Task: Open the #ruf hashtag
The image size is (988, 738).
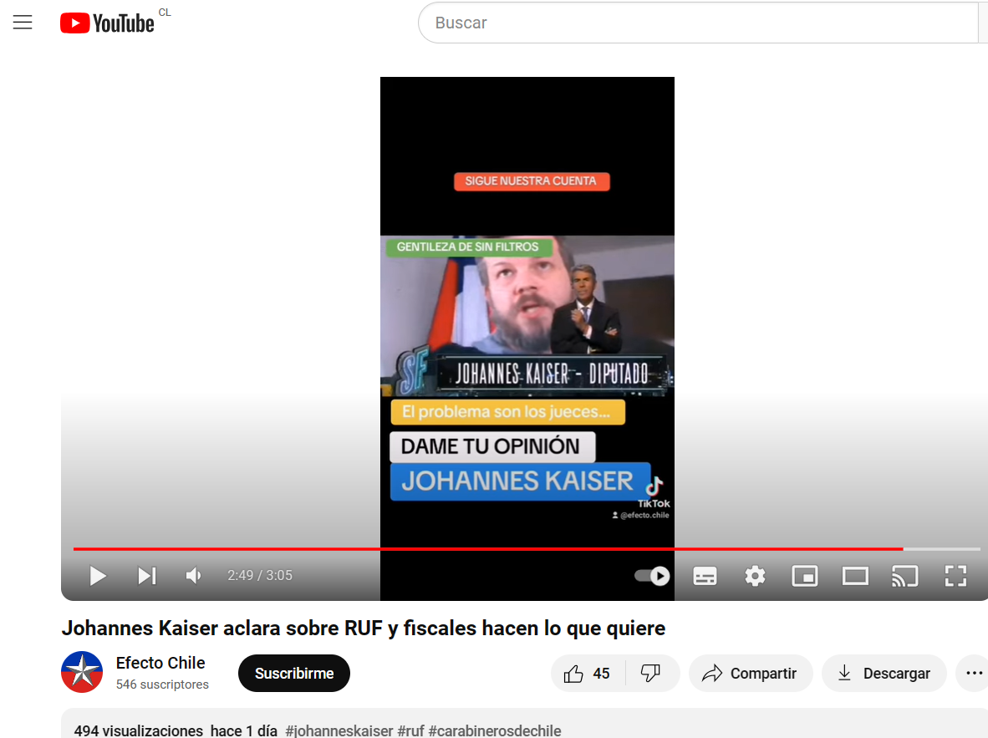Action: pos(410,730)
